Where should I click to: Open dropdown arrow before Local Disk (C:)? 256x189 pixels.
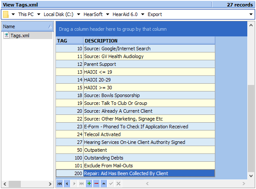pos(39,14)
